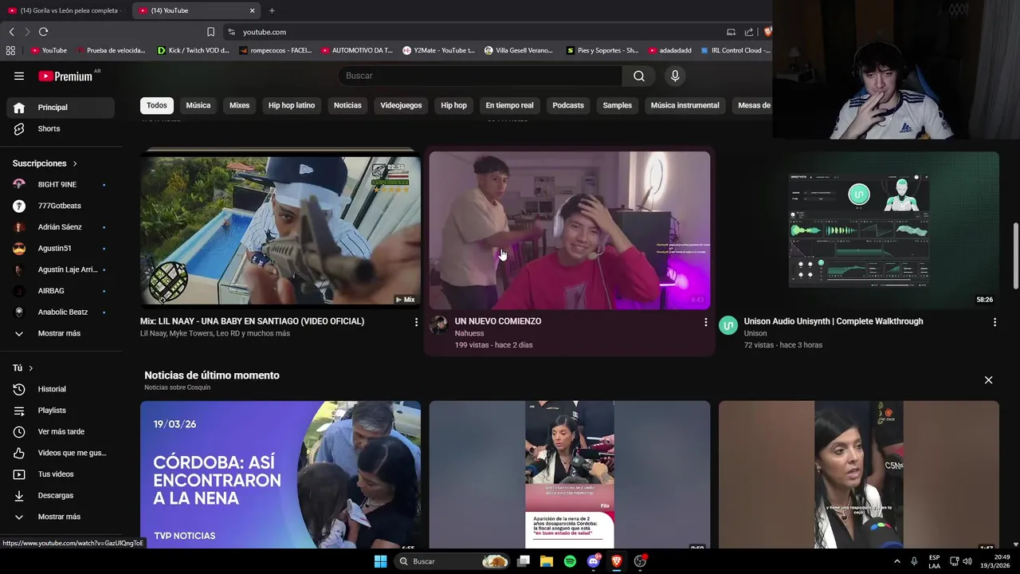Screen dimensions: 1020x574
Task: Expand Mostrar más under subscriptions
Action: tap(61, 333)
